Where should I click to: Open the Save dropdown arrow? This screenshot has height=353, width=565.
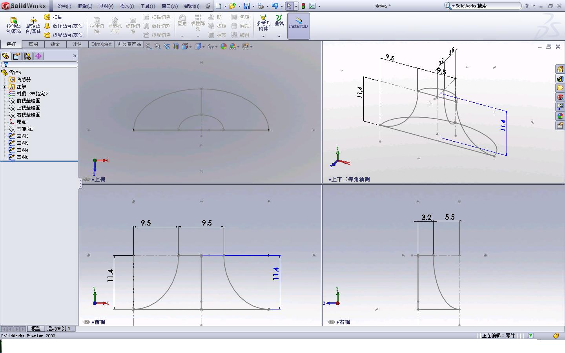click(x=253, y=6)
